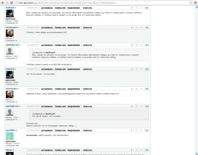
Task: Upvote post #14 with plus icon
Action: tap(136, 69)
